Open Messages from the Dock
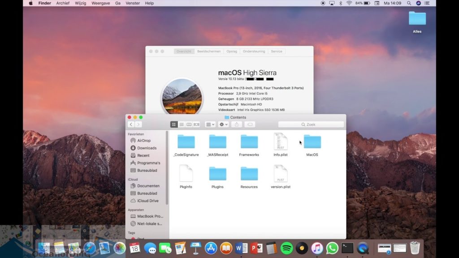This screenshot has width=459, height=258. (150, 248)
